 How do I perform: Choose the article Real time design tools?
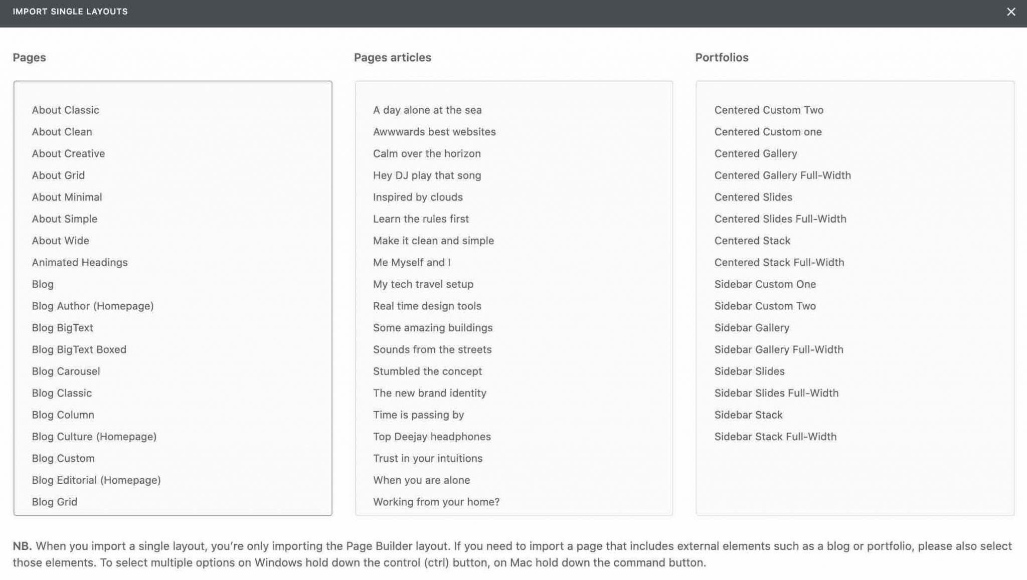coord(427,306)
